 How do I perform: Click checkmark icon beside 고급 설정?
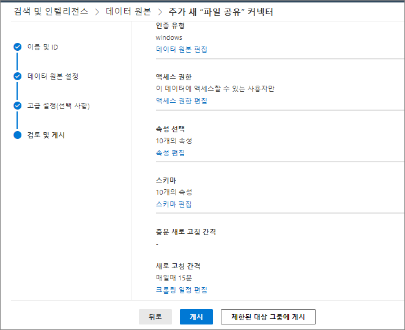point(18,106)
